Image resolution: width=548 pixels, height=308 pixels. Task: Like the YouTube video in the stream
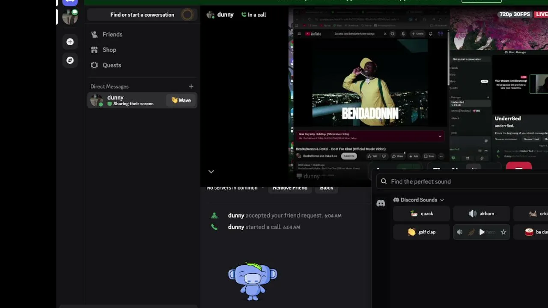click(x=372, y=156)
